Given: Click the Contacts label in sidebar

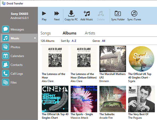Looking at the screenshot, I should tap(16, 65).
